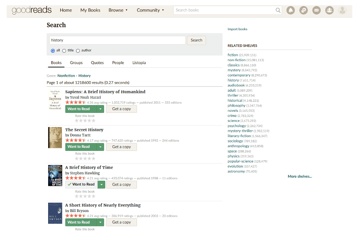Switch to the Quotes tab

click(97, 63)
